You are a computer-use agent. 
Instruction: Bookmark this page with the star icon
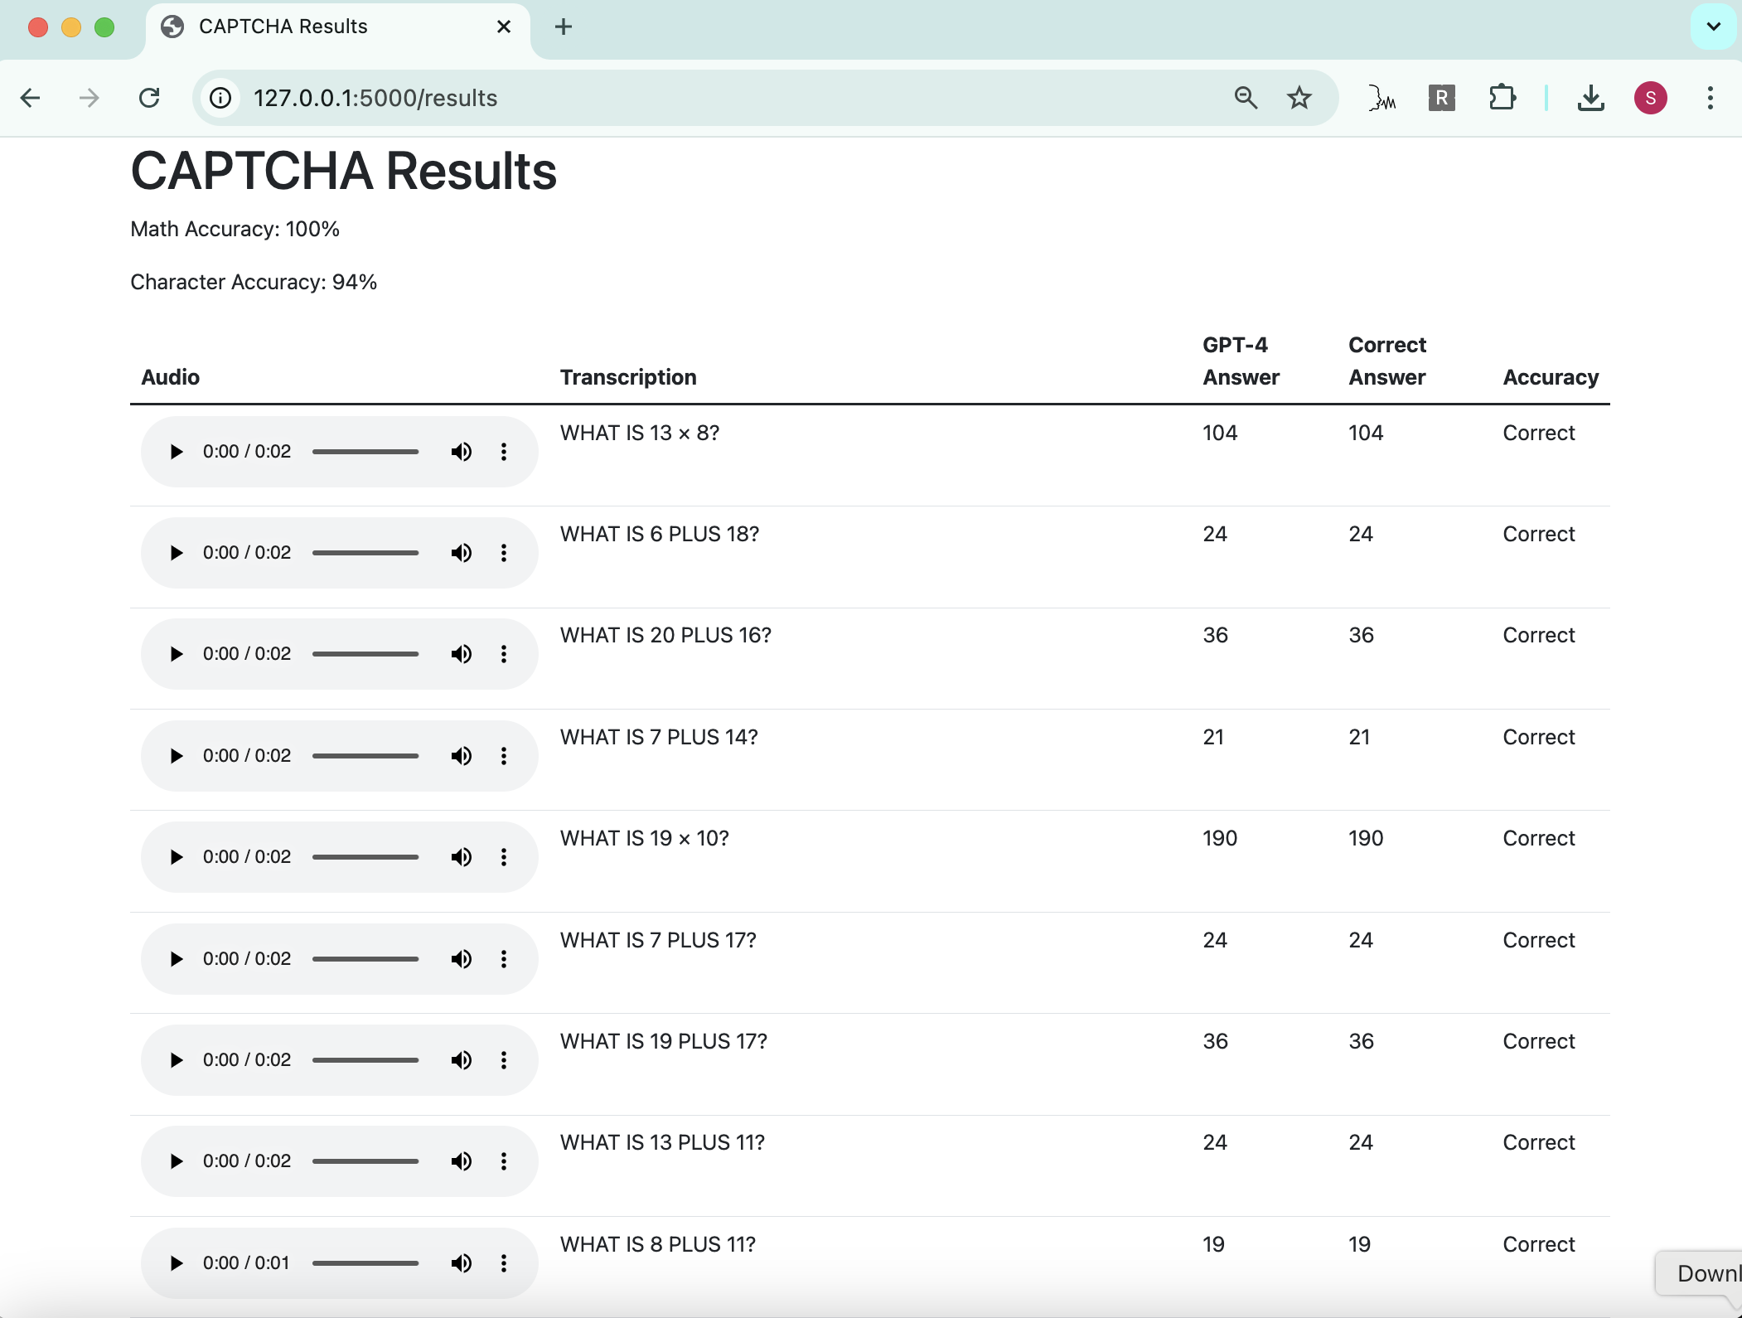tap(1299, 98)
